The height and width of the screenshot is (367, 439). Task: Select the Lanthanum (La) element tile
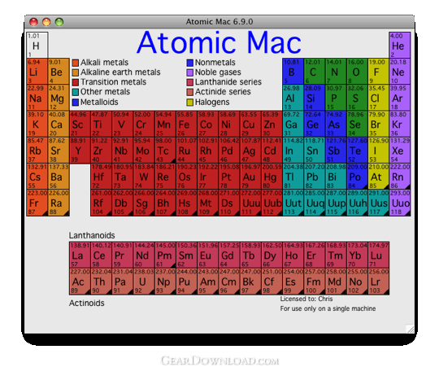pos(80,255)
